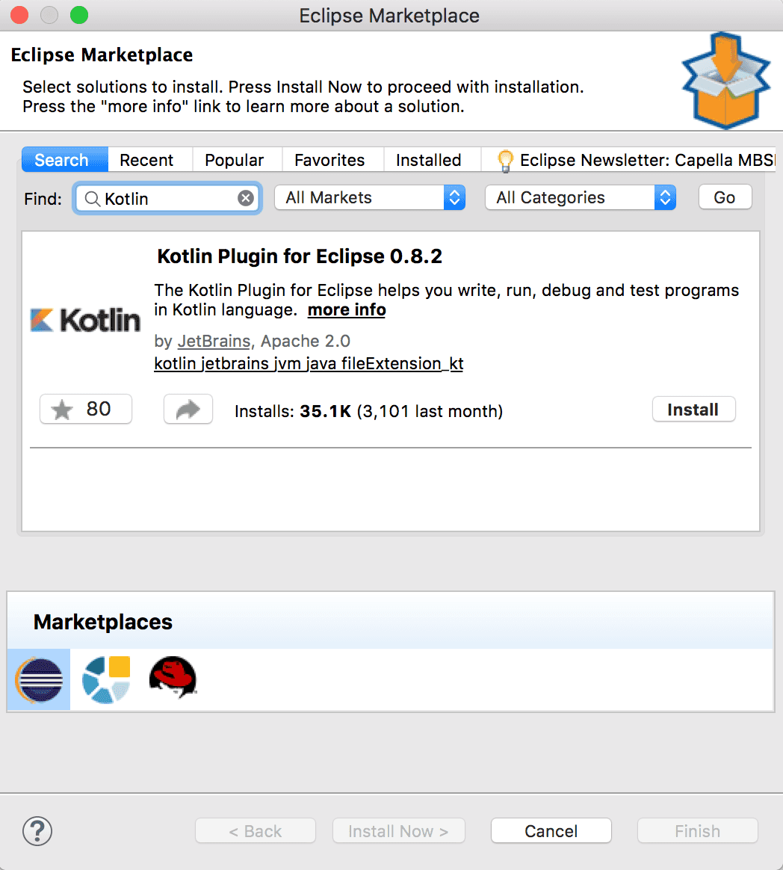This screenshot has height=870, width=783.
Task: Click inside the Find search box
Action: click(x=164, y=197)
